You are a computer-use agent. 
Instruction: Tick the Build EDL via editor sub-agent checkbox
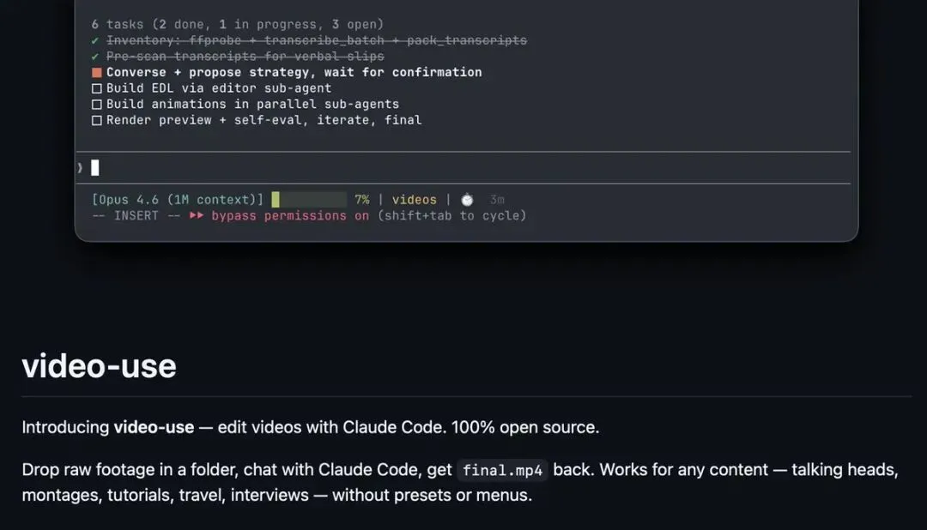coord(97,88)
